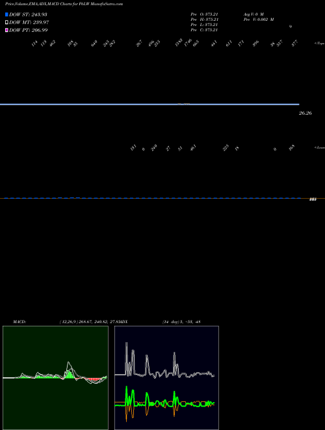Open the ADX indicator chart panel
This screenshot has width=325, height=430.
point(166,378)
